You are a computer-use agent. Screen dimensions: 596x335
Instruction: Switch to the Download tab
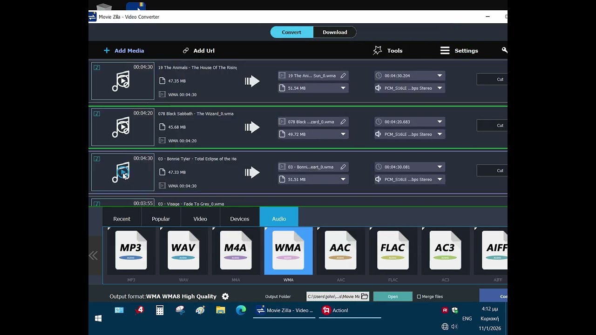(x=335, y=32)
